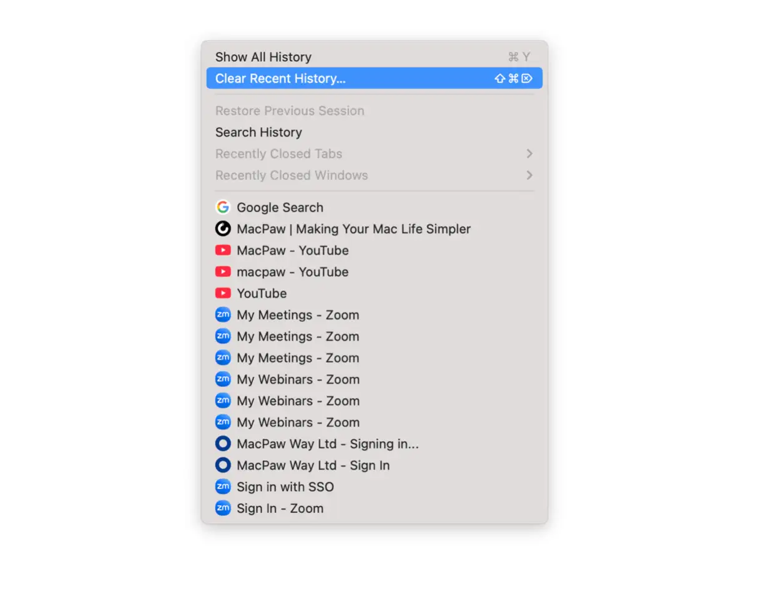Click icon beside 'MacPaw Way Ltd - Sign In'

223,465
